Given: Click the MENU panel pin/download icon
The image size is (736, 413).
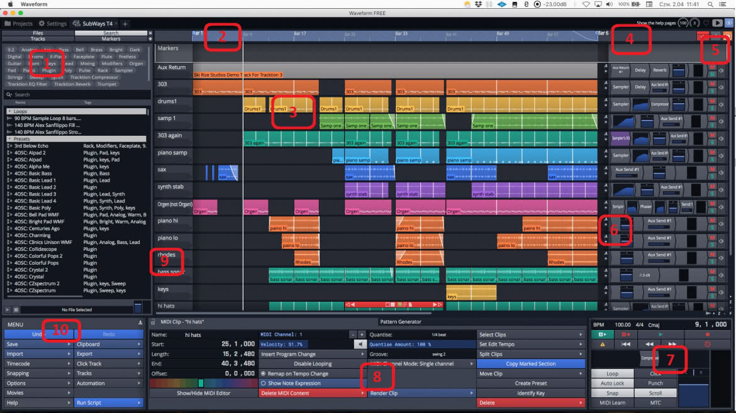Looking at the screenshot, I should pos(140,323).
